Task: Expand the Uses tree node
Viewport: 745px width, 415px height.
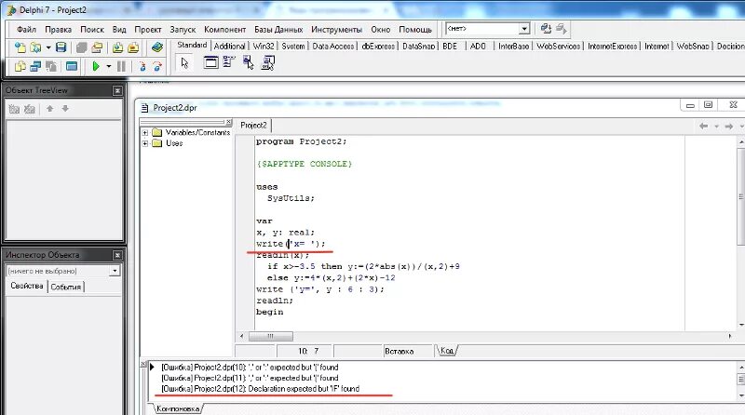Action: (145, 143)
